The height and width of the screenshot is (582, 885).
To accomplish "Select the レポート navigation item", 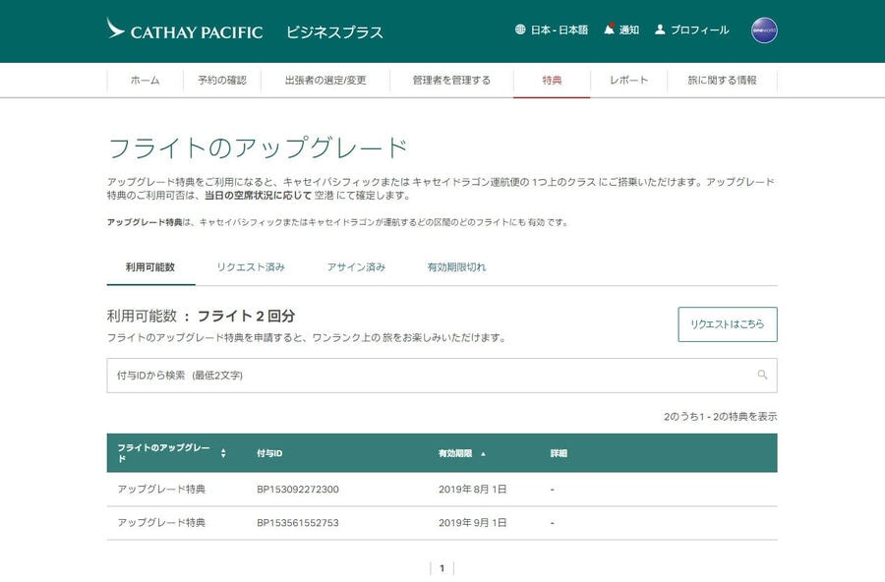I will point(628,81).
